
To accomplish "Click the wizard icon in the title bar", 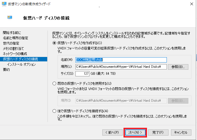I will point(4,4).
